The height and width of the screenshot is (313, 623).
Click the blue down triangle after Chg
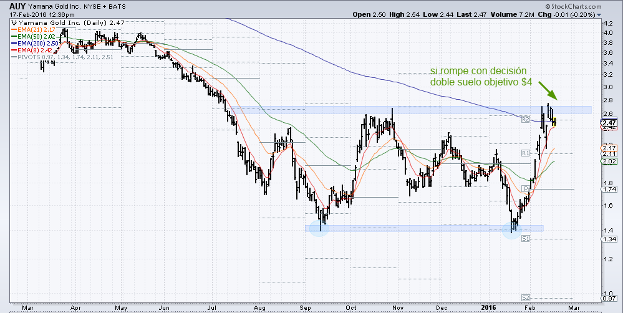click(x=599, y=15)
